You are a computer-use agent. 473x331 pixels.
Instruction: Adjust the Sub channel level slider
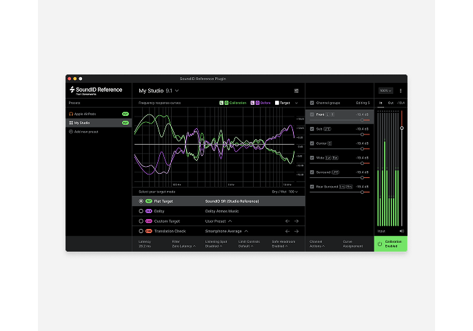pos(362,134)
